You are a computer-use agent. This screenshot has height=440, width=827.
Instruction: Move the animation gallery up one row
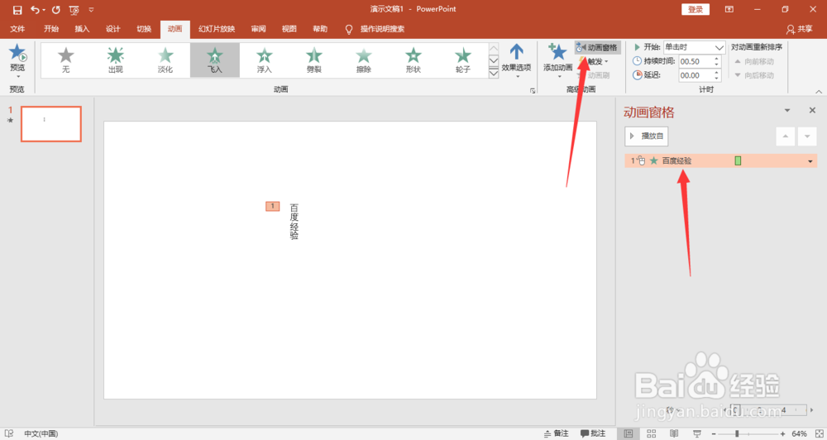click(x=494, y=49)
